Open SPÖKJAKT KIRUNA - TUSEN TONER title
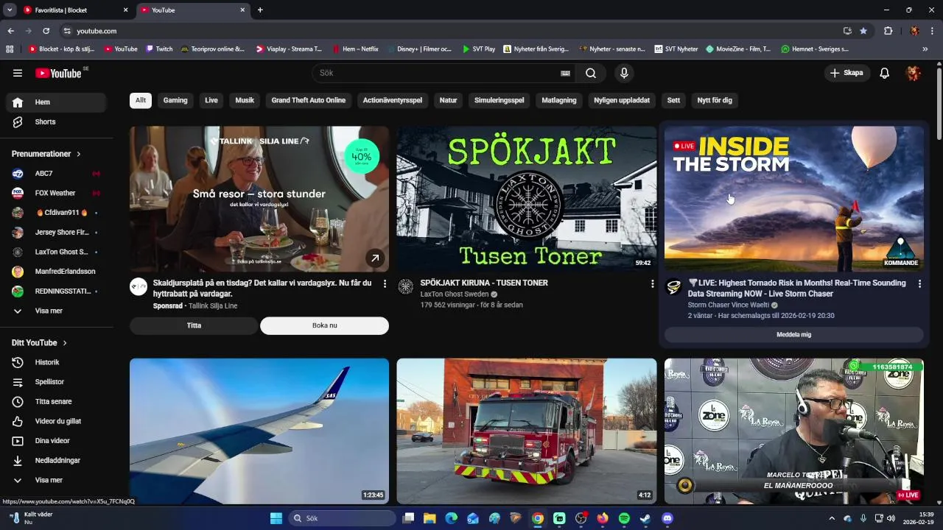The image size is (943, 530). pyautogui.click(x=484, y=283)
